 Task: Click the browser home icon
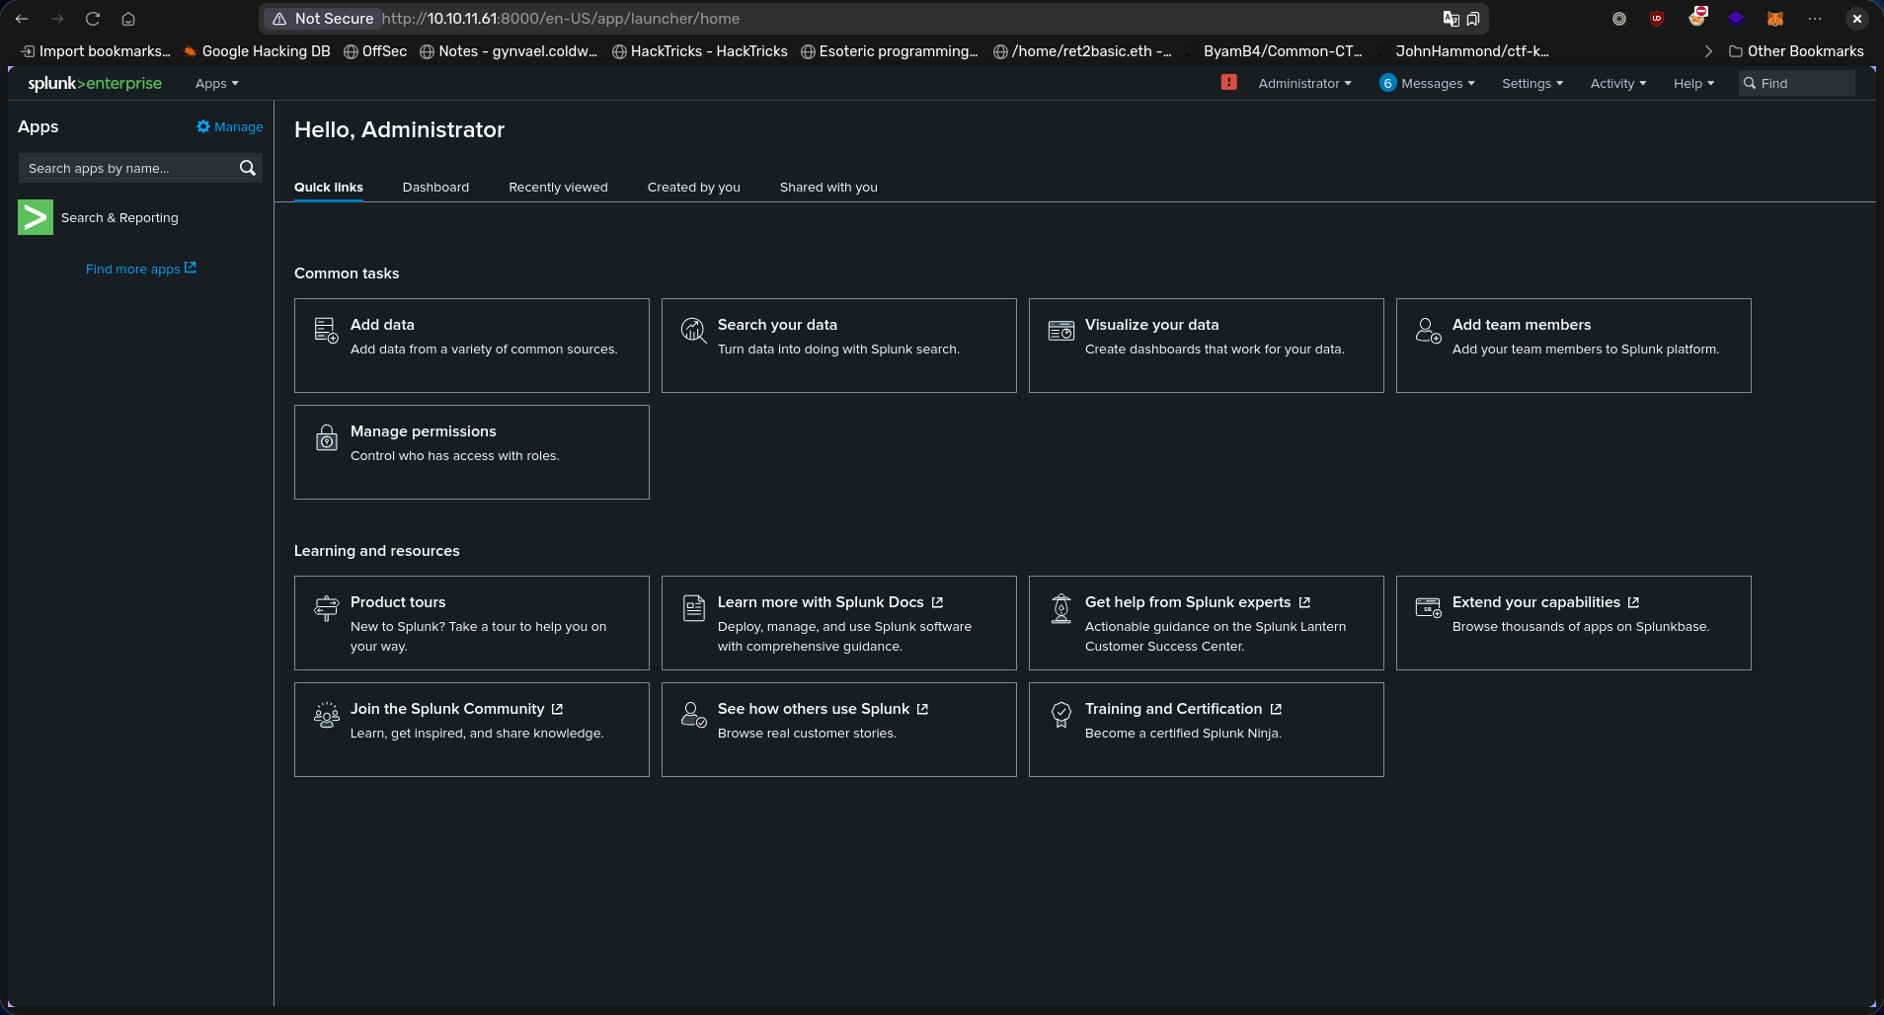pos(128,19)
